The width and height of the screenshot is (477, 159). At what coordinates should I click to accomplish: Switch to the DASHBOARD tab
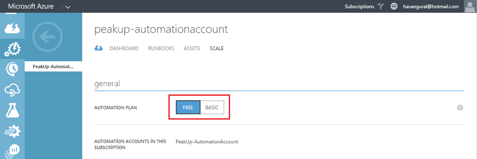point(124,48)
